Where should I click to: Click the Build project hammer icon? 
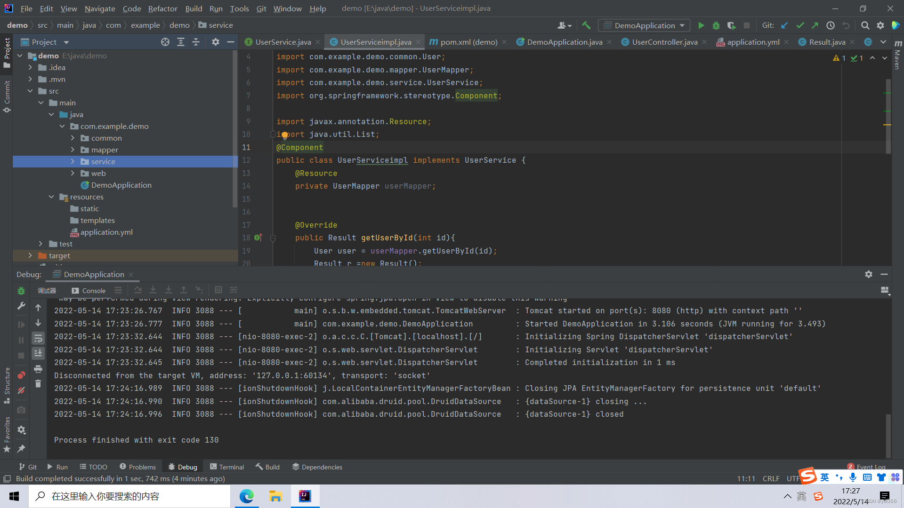586,25
